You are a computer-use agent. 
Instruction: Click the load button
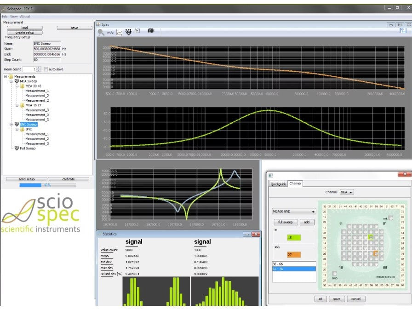pos(25,28)
